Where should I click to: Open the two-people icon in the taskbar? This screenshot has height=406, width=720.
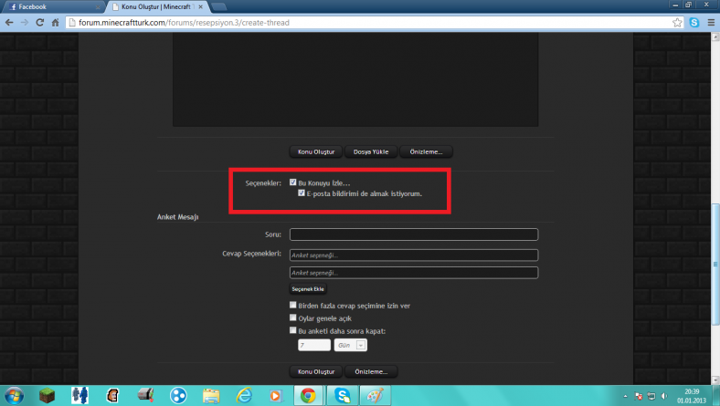click(79, 395)
